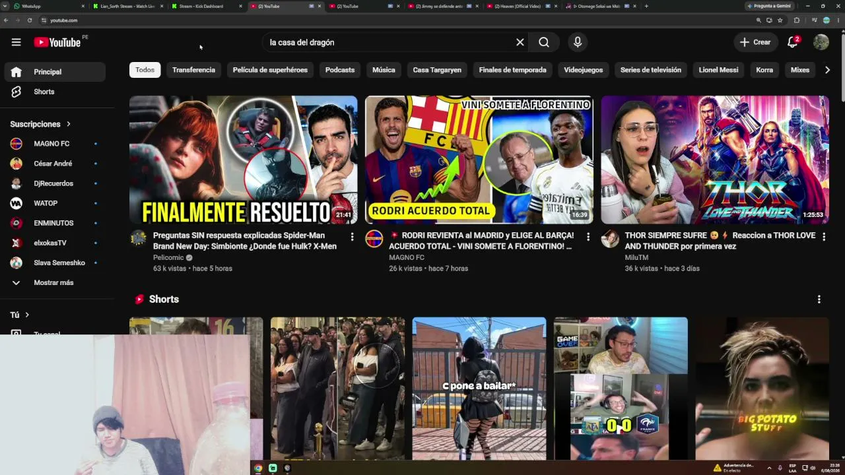Play the Thor Love and Thunder reaction thumbnail

(715, 160)
